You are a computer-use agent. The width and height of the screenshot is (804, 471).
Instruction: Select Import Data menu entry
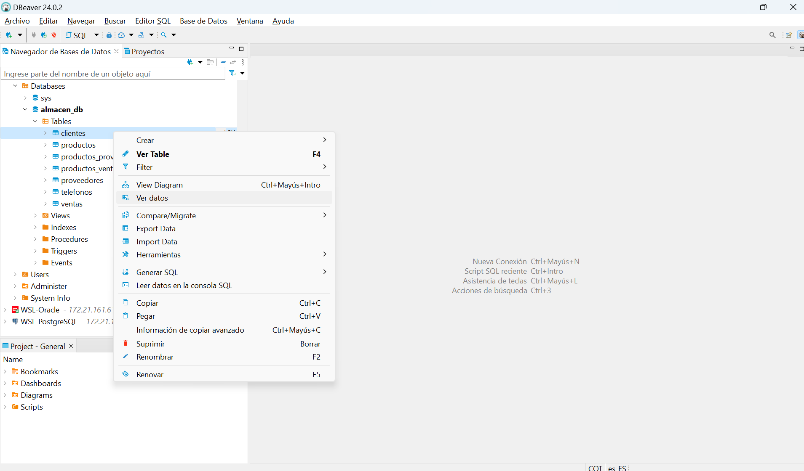(x=224, y=241)
